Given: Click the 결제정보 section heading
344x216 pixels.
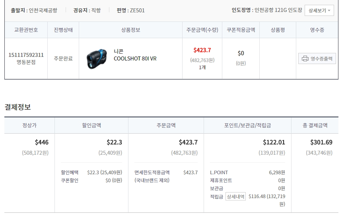Looking at the screenshot, I should 17,107.
